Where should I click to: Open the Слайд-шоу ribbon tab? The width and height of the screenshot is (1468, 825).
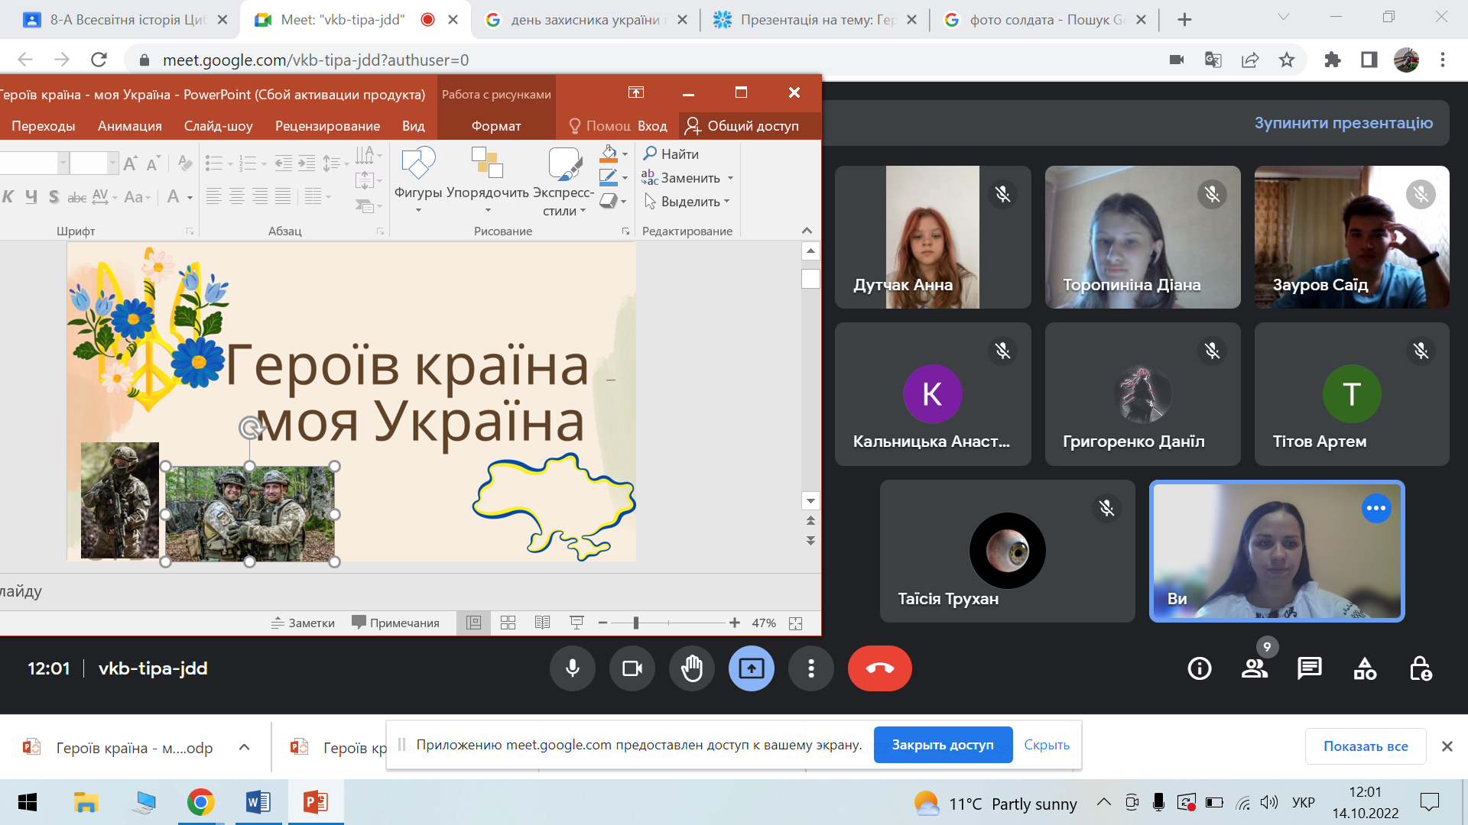tap(218, 126)
